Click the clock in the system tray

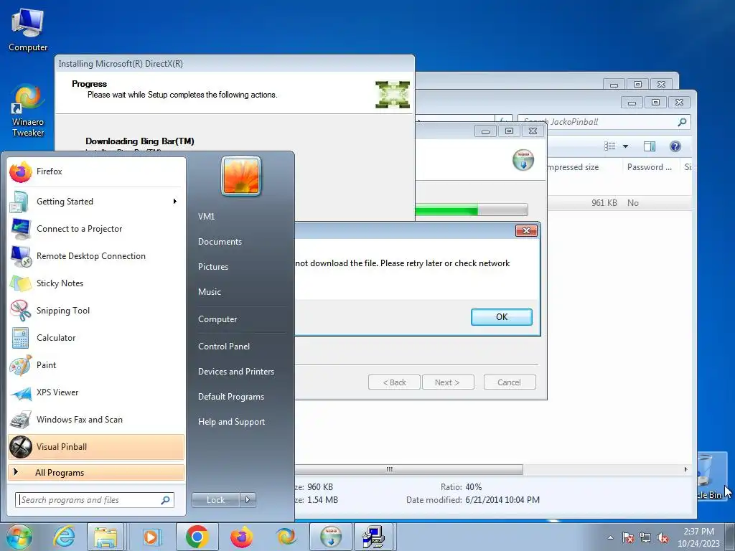click(698, 537)
